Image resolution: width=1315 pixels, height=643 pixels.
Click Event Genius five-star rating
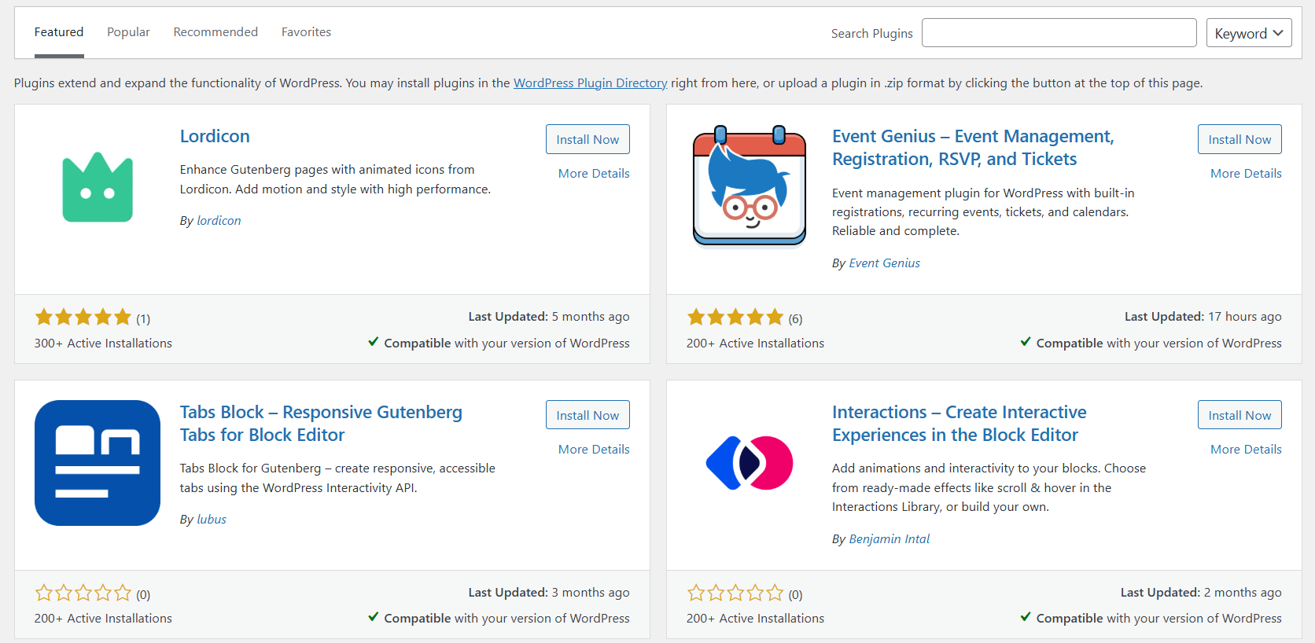point(735,318)
